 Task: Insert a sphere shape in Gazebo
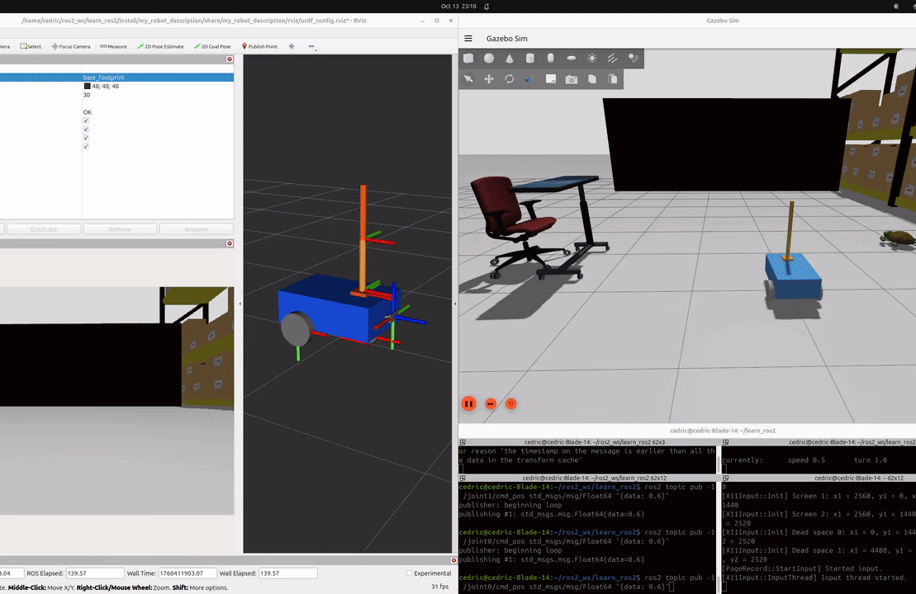pyautogui.click(x=489, y=59)
